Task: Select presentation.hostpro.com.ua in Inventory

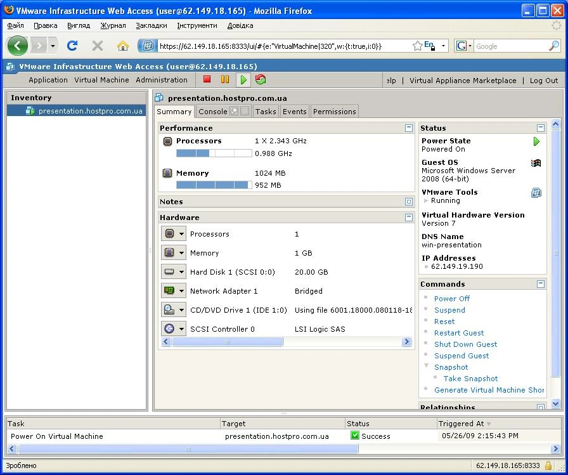Action: 77,111
